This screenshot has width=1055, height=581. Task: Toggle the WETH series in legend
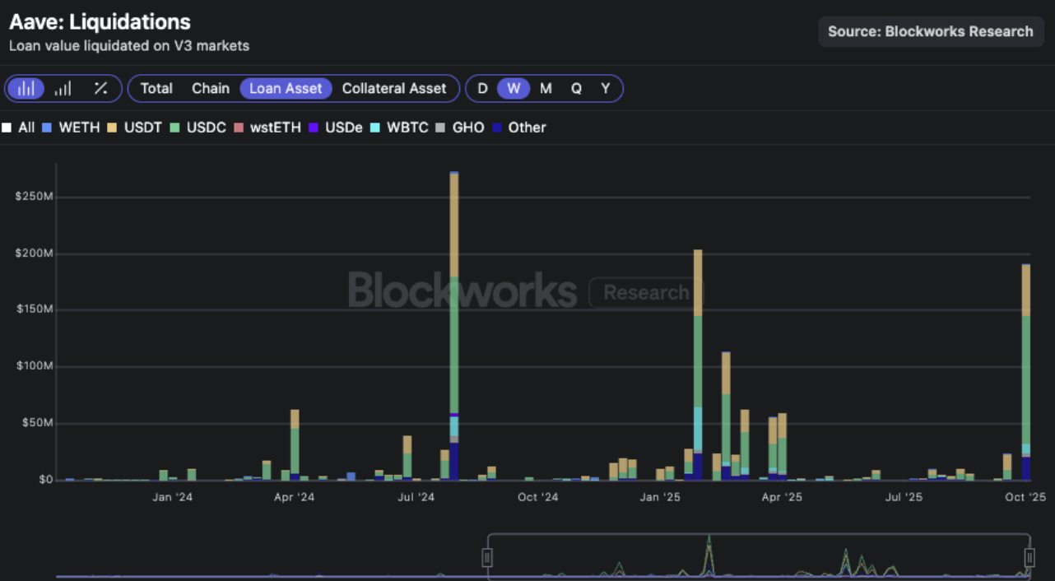click(71, 128)
